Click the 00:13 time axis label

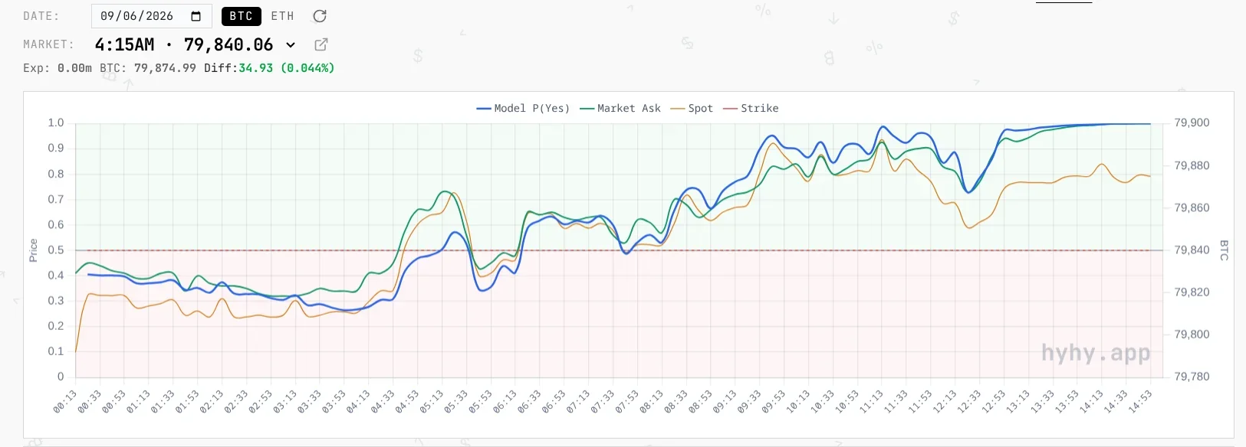65,401
